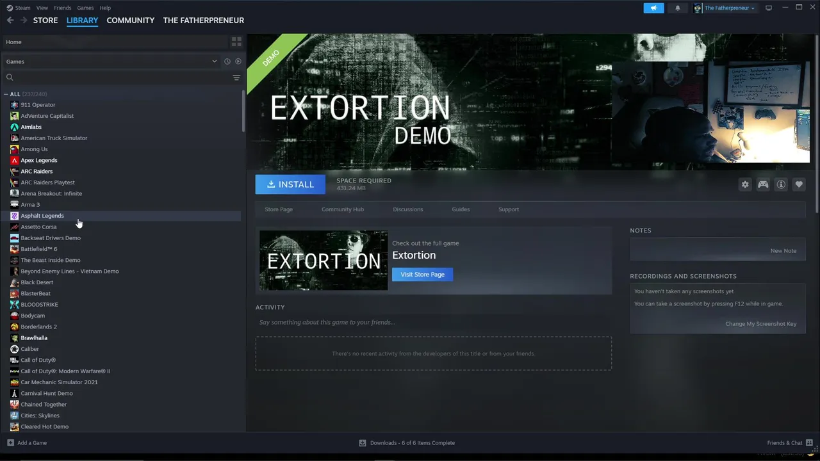Screen dimensions: 820x461
Task: Click the library search field
Action: pos(122,77)
